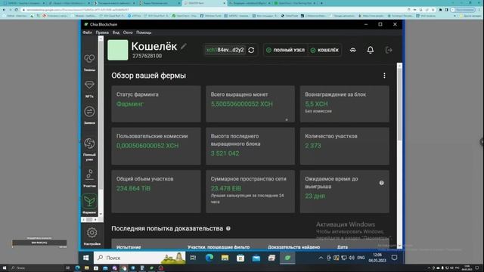The width and height of the screenshot is (484, 272).
Task: Show help for expected time to win
Action: 381,183
